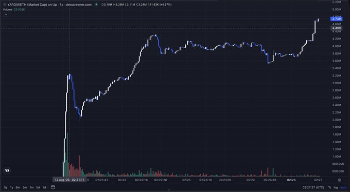Click the 1.00M price axis label
The image size is (350, 192).
[337, 157]
